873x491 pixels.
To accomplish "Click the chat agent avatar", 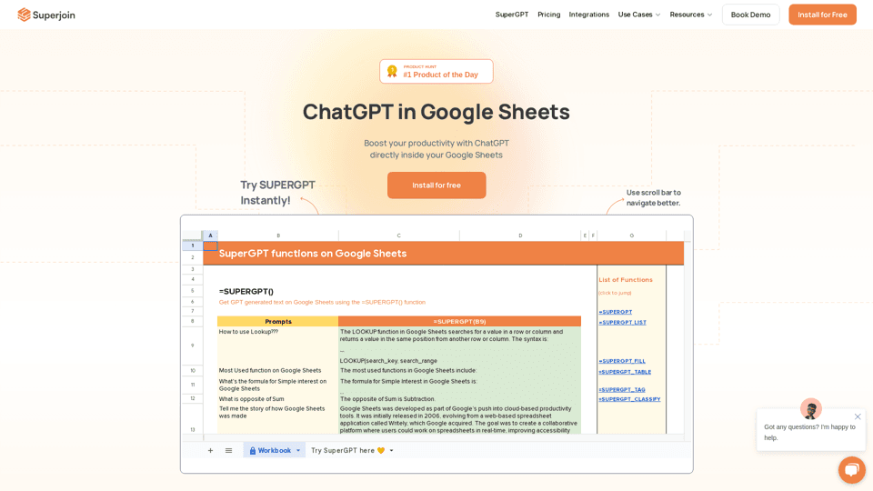I will pyautogui.click(x=810, y=409).
